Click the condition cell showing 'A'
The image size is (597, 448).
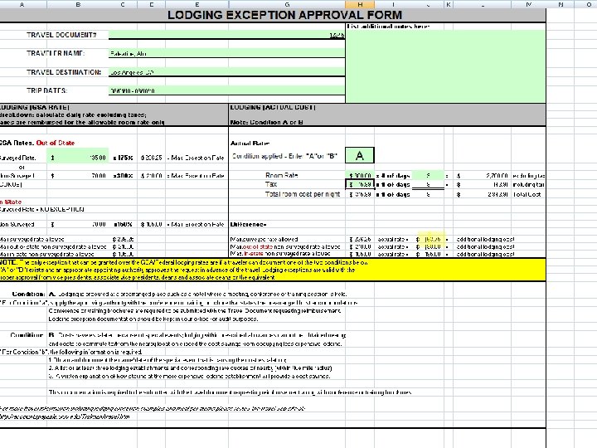click(360, 155)
